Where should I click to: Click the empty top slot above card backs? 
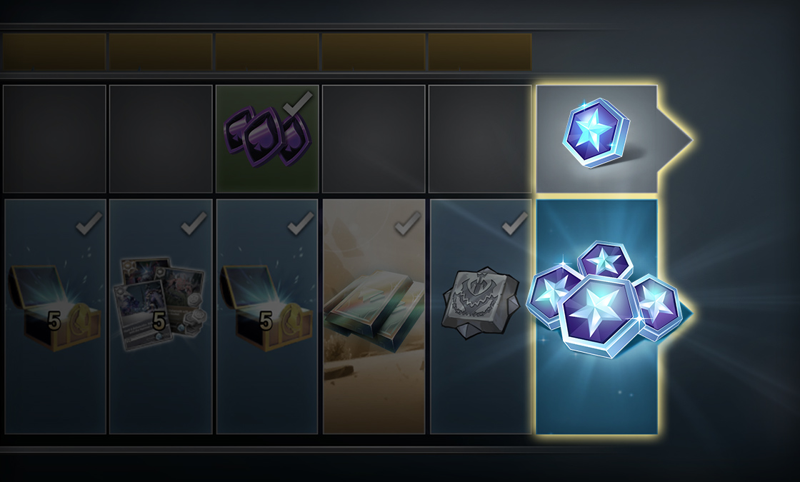374,139
